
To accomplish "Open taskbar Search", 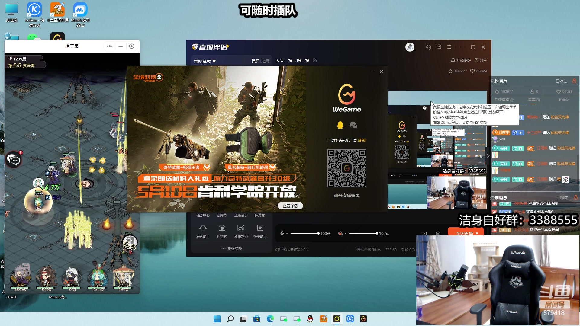I will click(x=230, y=319).
